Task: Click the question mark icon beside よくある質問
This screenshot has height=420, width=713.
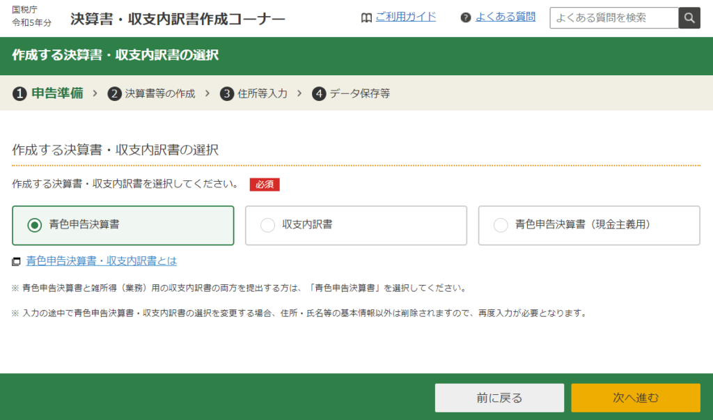Action: click(466, 17)
